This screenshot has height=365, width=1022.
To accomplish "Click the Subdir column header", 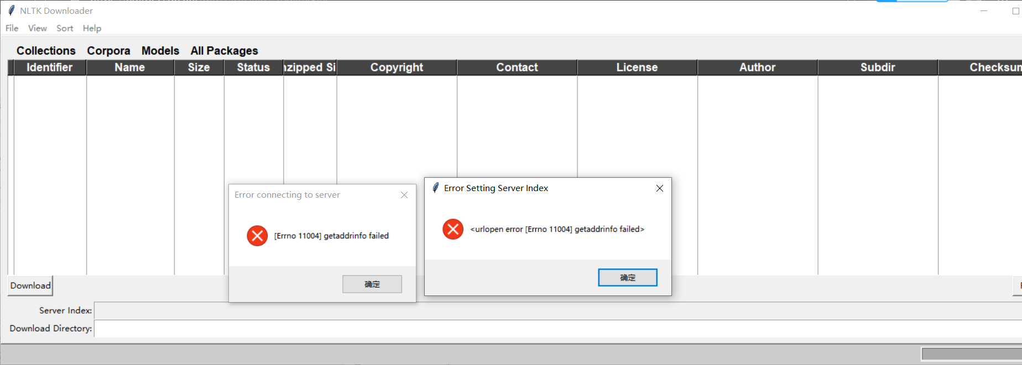I will (x=878, y=67).
